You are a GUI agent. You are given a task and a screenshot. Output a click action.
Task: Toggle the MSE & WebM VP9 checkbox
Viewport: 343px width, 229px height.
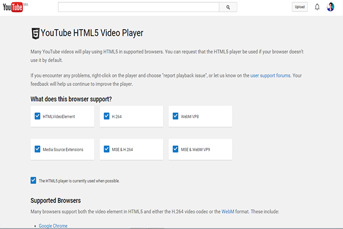pos(176,149)
